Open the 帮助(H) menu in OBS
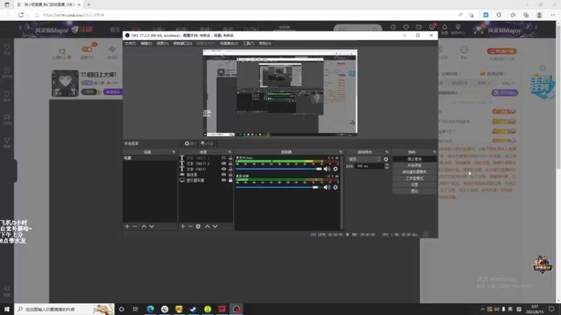This screenshot has height=315, width=561. click(x=265, y=43)
